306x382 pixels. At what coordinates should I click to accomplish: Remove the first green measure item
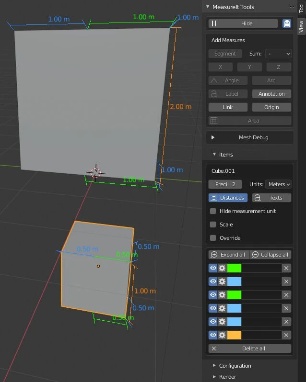[286, 268]
